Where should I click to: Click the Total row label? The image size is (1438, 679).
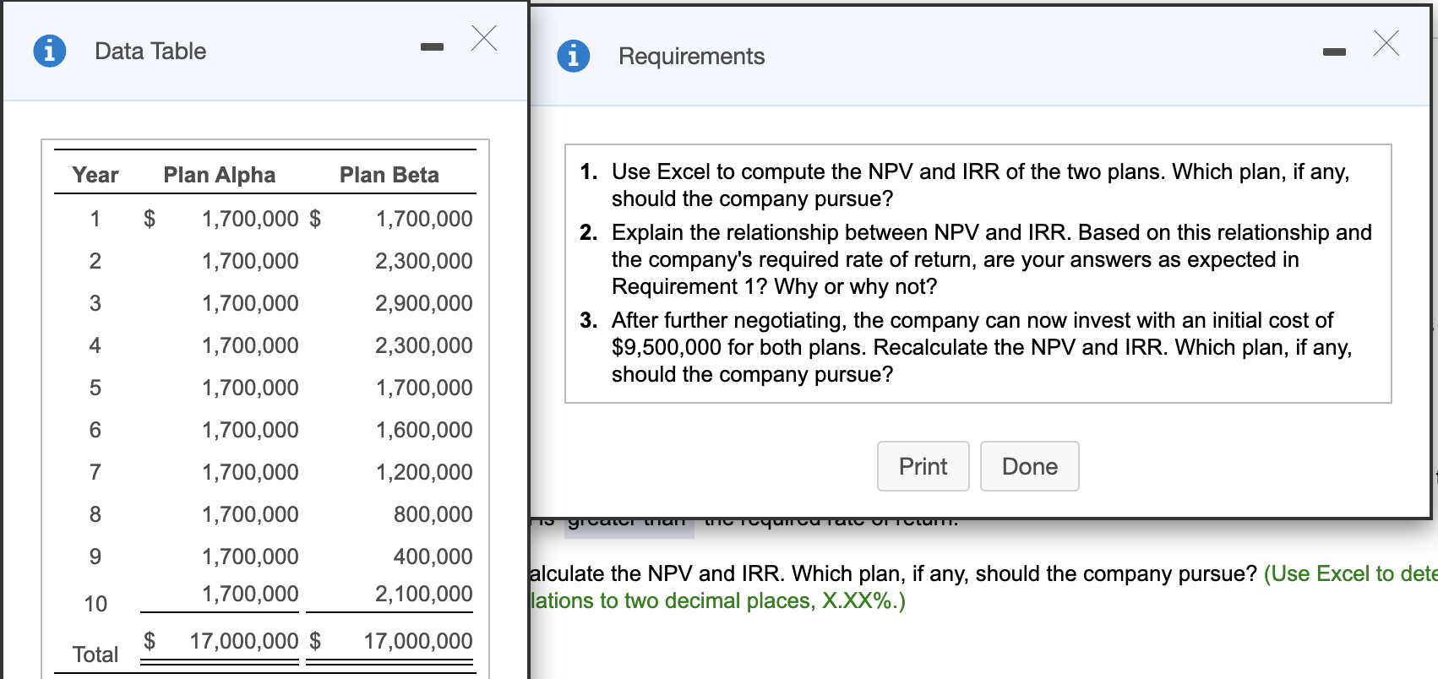95,655
